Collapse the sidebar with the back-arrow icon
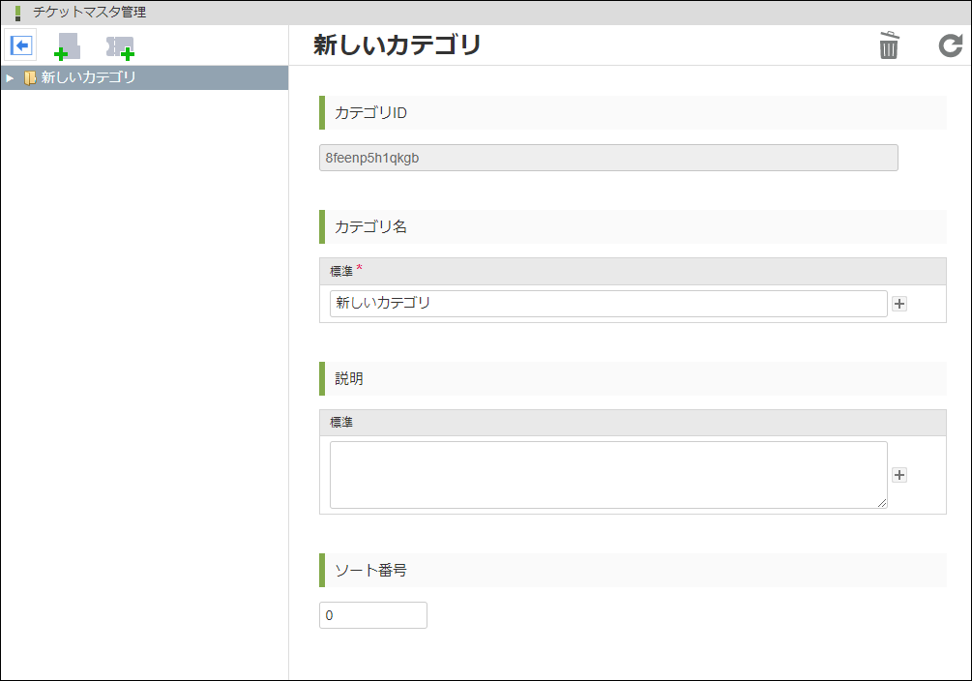The height and width of the screenshot is (681, 972). coord(21,45)
